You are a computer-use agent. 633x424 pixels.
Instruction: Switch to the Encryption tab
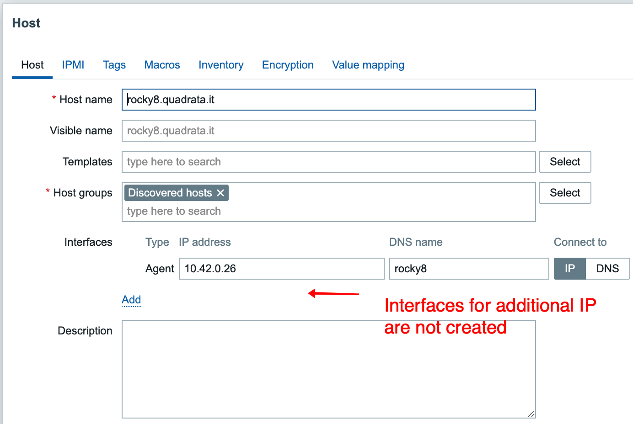pos(288,65)
